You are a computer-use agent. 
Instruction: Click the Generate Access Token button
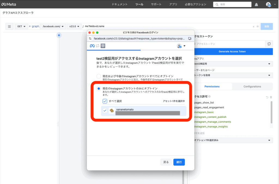233,52
